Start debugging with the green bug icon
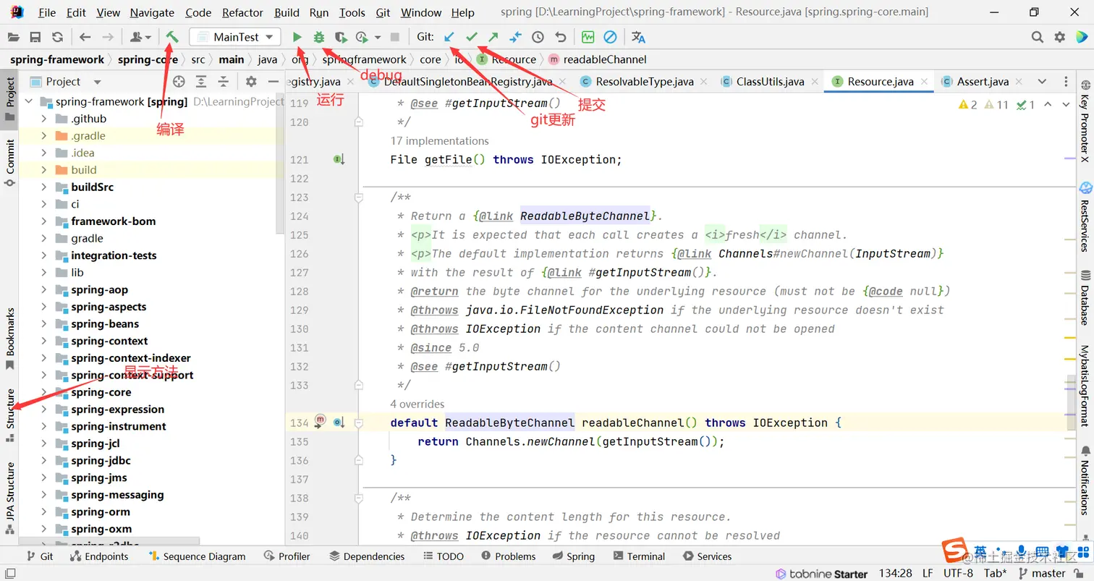Image resolution: width=1094 pixels, height=581 pixels. (318, 37)
